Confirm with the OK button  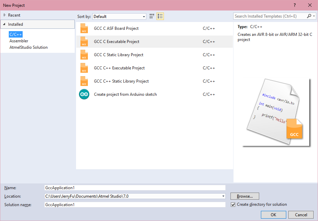(273, 215)
